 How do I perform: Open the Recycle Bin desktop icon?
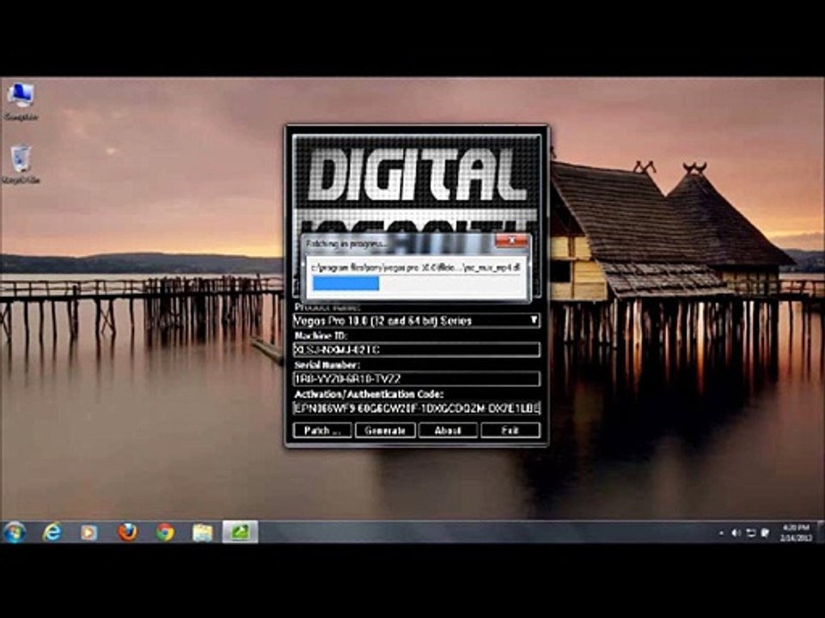[21, 165]
